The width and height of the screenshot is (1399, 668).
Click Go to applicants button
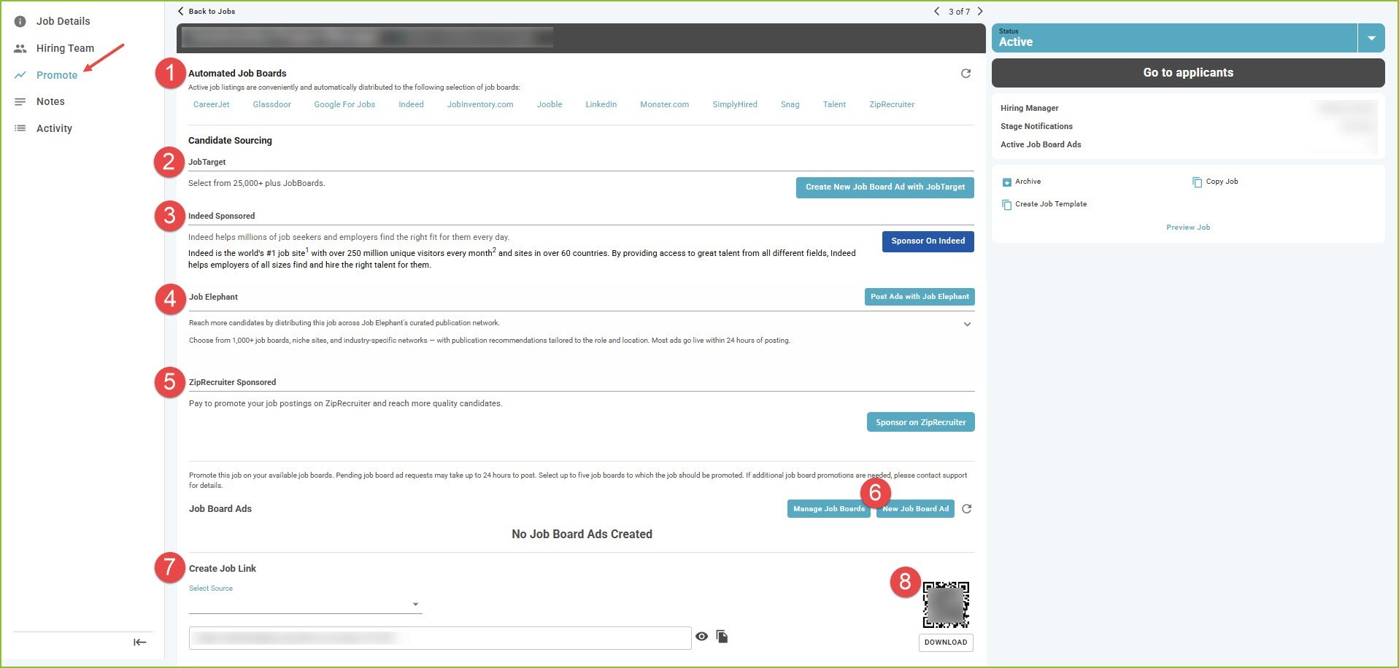click(x=1188, y=73)
